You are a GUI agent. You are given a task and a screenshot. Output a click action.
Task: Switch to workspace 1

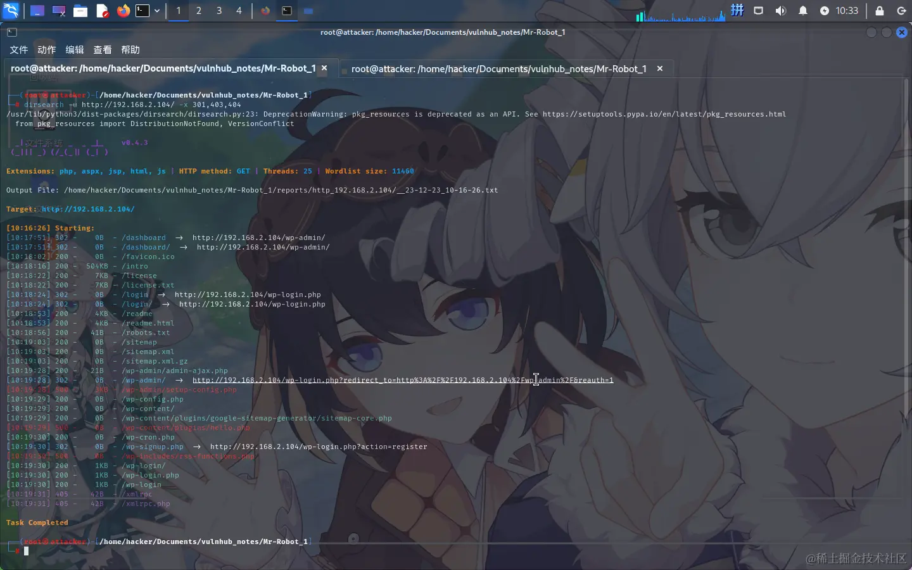click(x=179, y=11)
